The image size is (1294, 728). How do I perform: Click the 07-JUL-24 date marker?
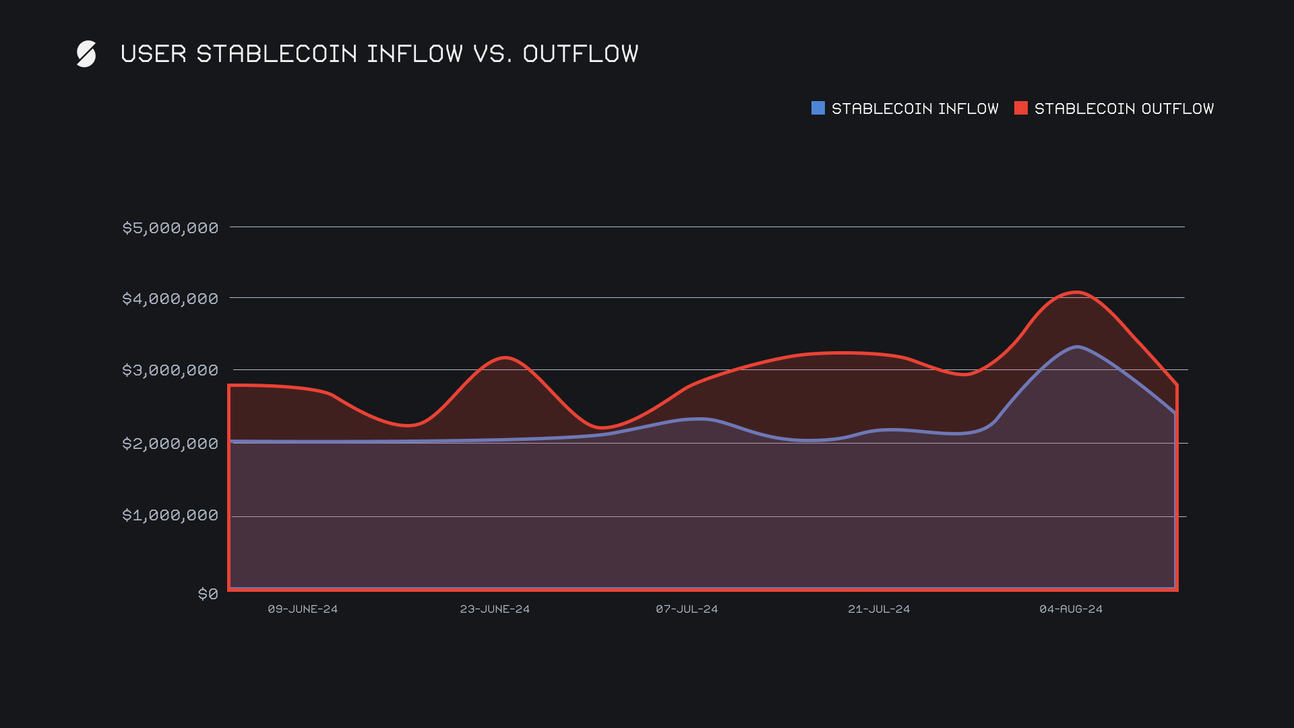point(687,609)
